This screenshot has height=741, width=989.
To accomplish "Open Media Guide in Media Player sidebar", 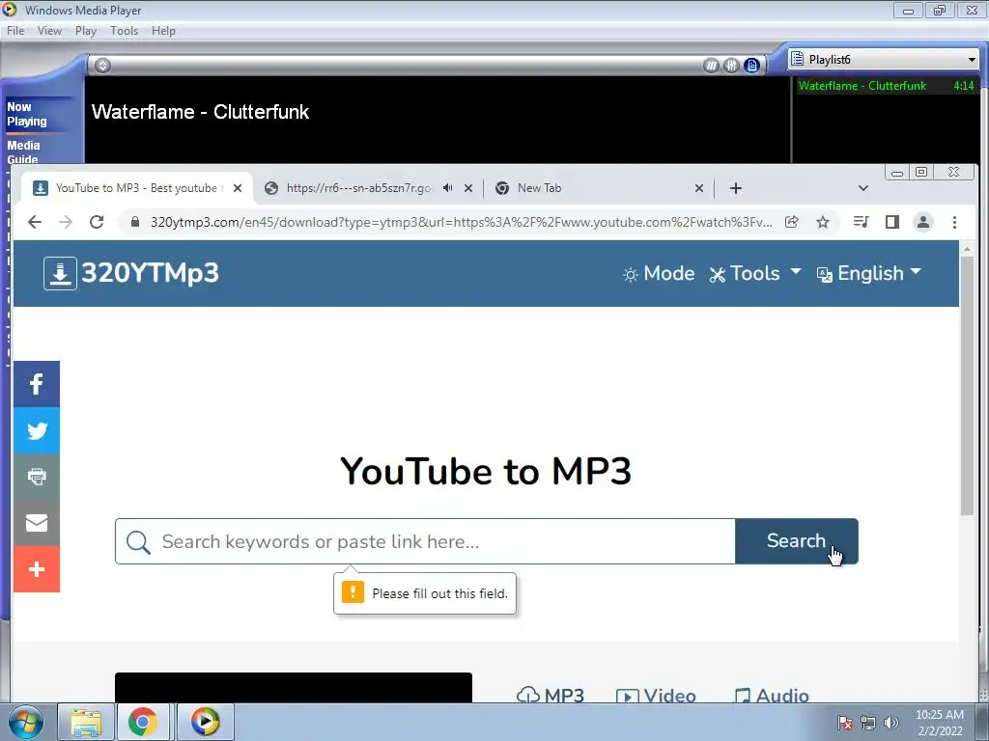I will tap(23, 151).
